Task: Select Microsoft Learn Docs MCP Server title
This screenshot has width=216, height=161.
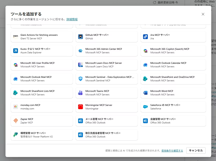Action: pos(104,63)
